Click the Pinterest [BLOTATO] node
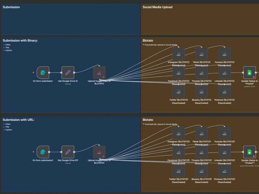Viewport: 259px width, 194px height. click(x=225, y=92)
